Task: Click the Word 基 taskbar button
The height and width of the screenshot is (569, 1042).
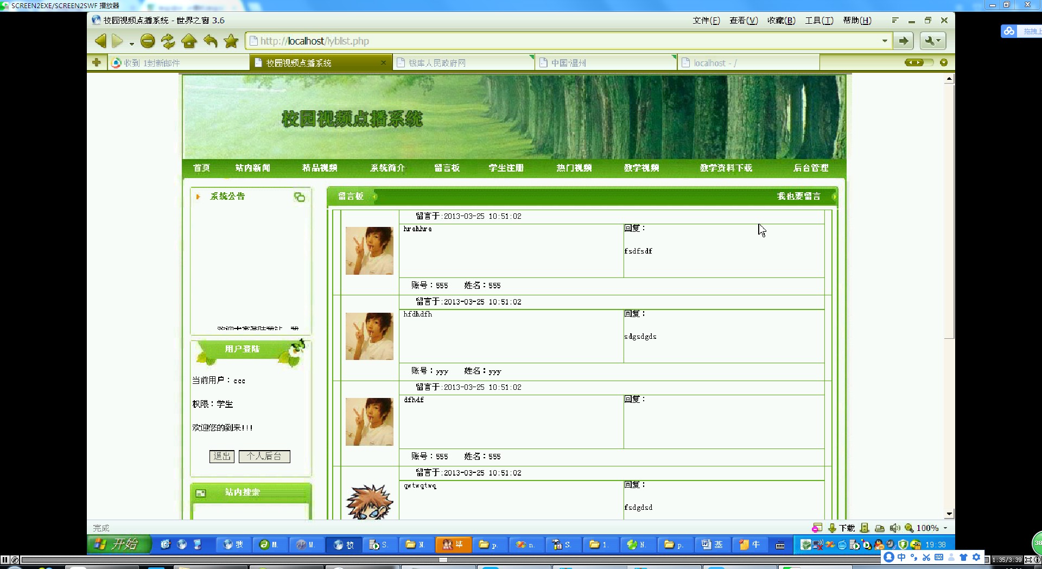Action: tap(711, 544)
